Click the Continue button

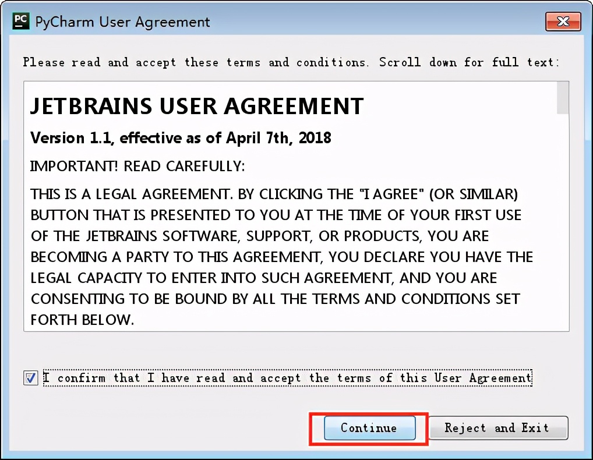tap(369, 428)
